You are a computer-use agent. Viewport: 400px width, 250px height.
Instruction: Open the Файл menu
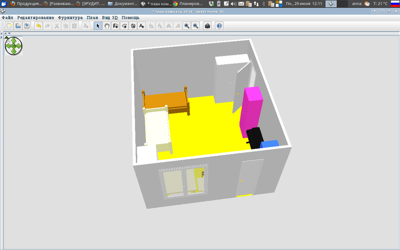click(8, 18)
